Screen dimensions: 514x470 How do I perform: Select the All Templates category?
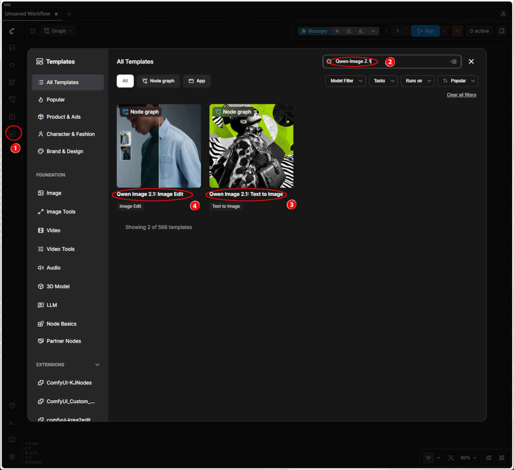(68, 82)
